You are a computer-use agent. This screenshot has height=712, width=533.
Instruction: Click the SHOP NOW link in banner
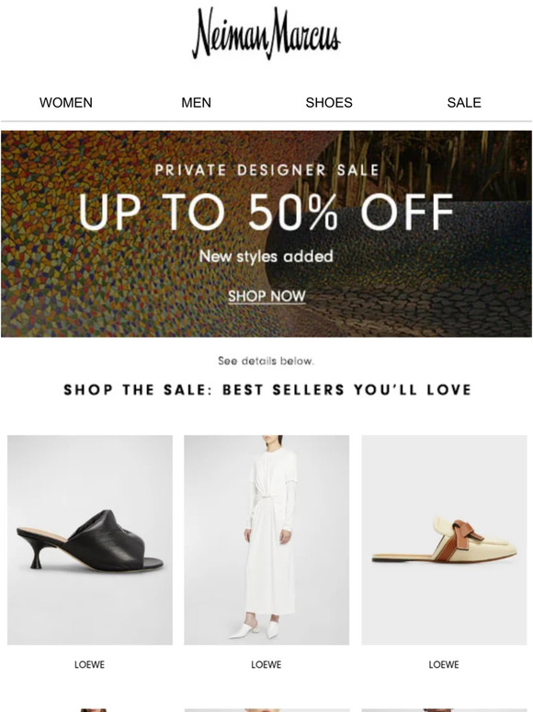point(266,296)
